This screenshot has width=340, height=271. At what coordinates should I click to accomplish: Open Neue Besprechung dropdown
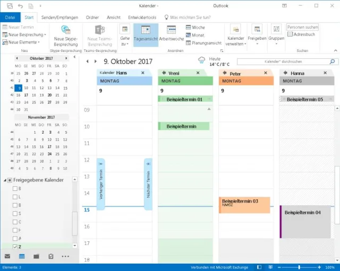24,34
